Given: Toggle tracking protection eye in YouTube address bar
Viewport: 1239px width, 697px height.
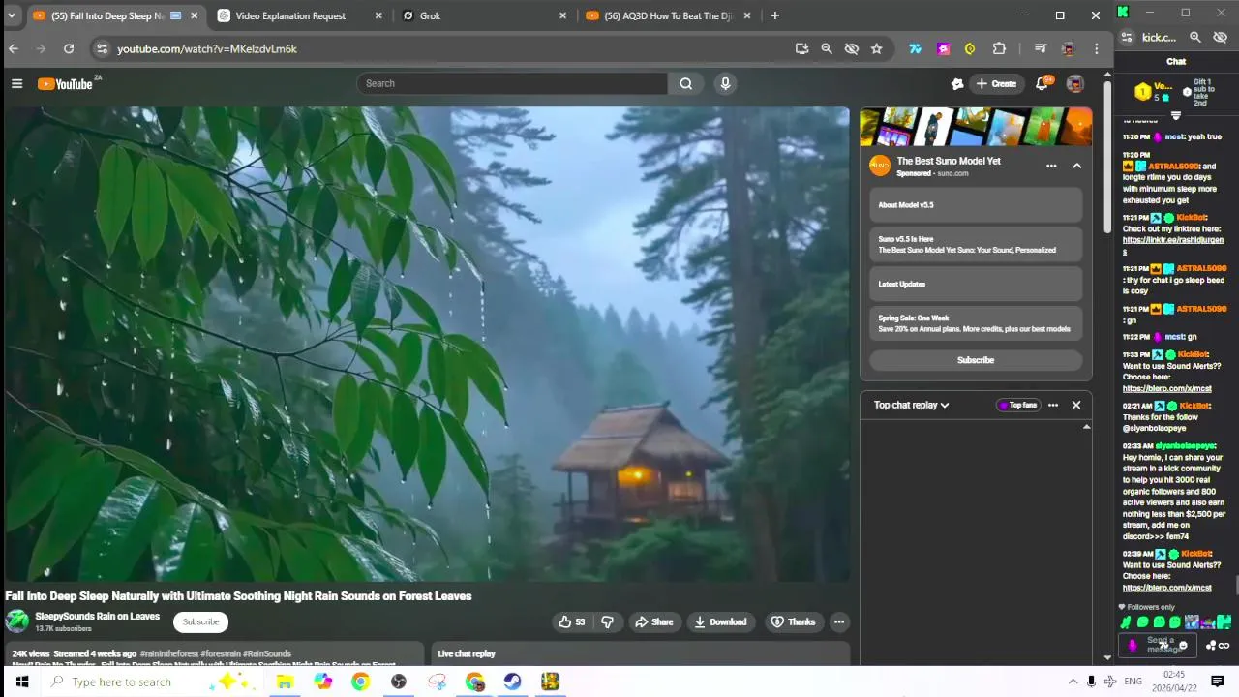Looking at the screenshot, I should (x=851, y=48).
